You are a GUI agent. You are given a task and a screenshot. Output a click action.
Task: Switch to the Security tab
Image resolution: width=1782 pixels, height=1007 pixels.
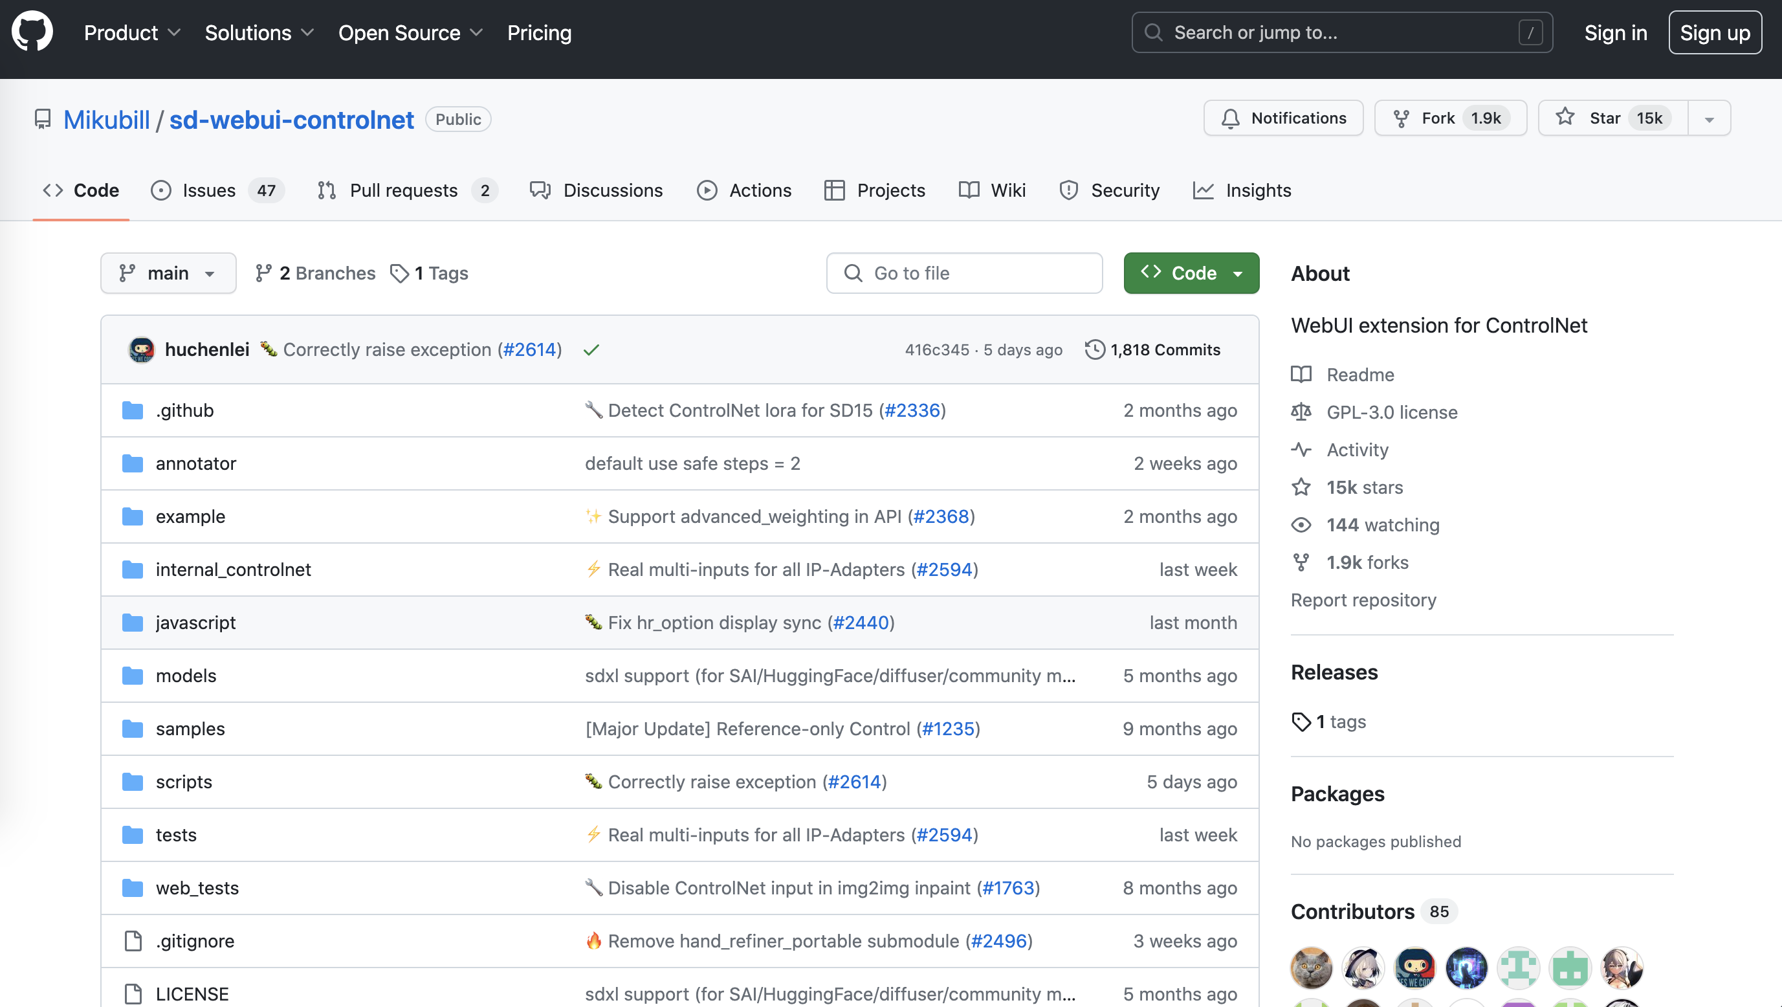tap(1109, 190)
